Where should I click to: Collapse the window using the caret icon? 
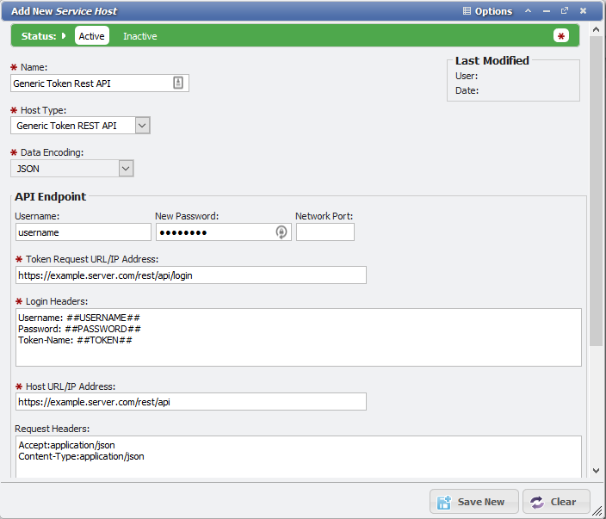(x=529, y=11)
